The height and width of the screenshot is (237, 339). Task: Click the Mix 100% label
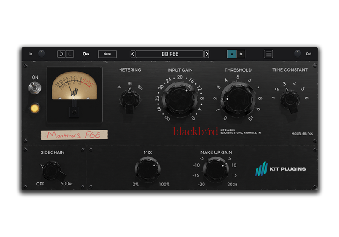[x=164, y=185]
